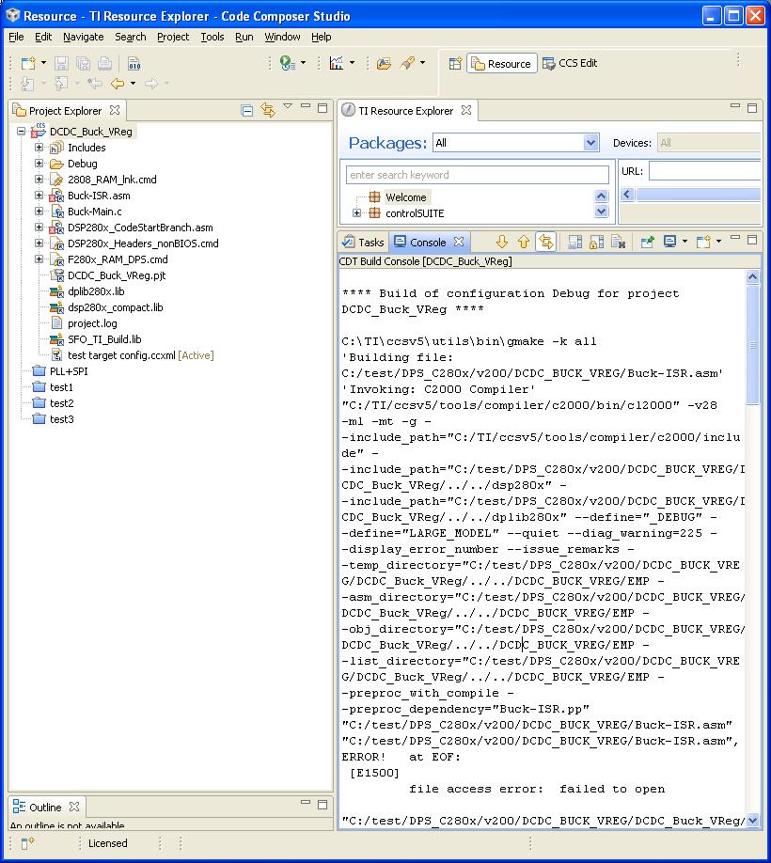Click the Next Error down arrow icon
Viewport: 771px width, 863px height.
pos(501,242)
